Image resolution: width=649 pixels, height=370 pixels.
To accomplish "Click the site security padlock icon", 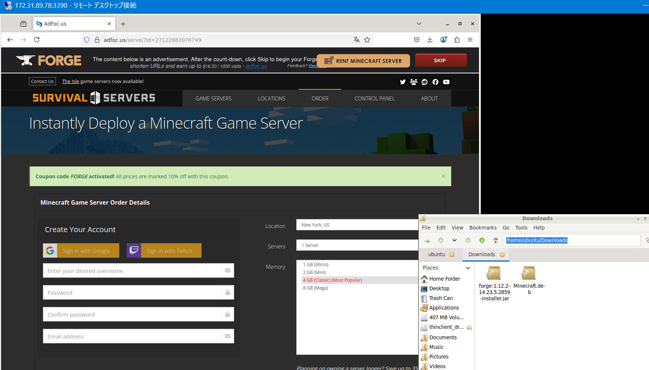I will (97, 40).
